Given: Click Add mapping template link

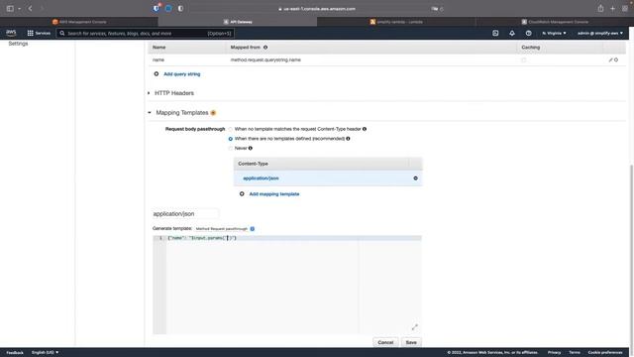Looking at the screenshot, I should [x=274, y=194].
